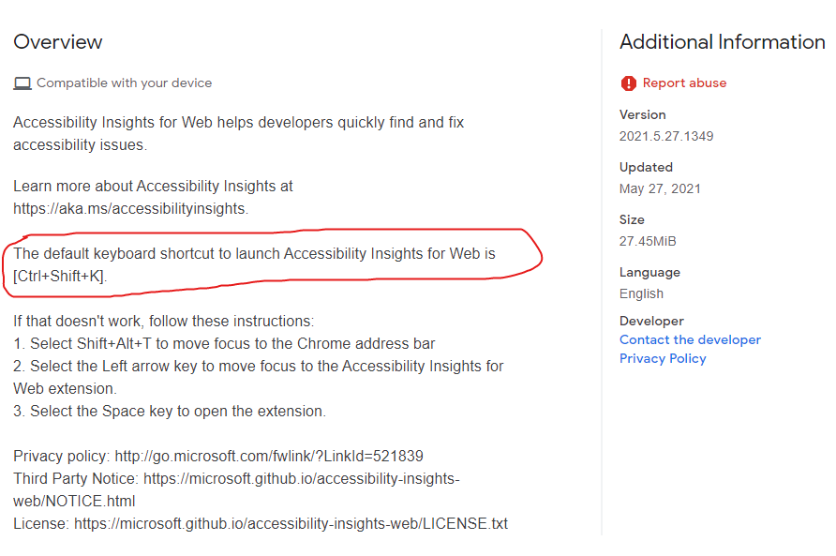Click the LICENSE.txt URL text
This screenshot has height=556, width=836.
tap(291, 523)
